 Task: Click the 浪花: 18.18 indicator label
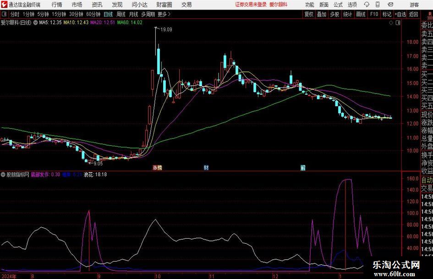point(95,175)
